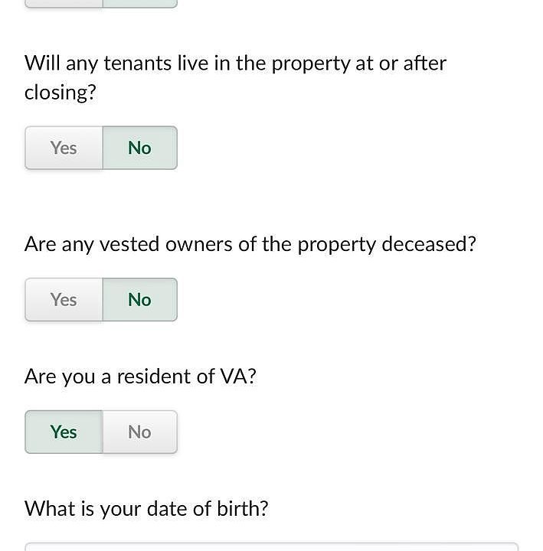Confirm VA residency with the Yes option
543x551 pixels.
tap(64, 432)
